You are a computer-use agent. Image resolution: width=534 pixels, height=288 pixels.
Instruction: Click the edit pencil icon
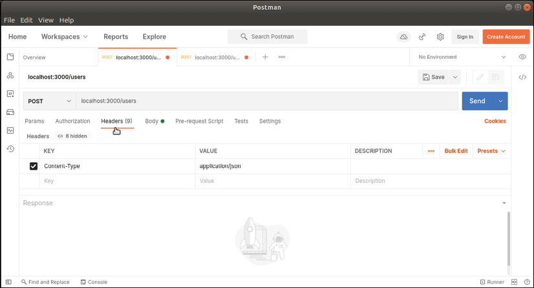pos(480,77)
